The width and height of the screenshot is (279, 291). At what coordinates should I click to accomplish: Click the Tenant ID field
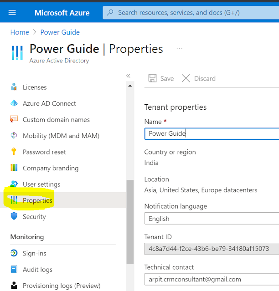(212, 249)
